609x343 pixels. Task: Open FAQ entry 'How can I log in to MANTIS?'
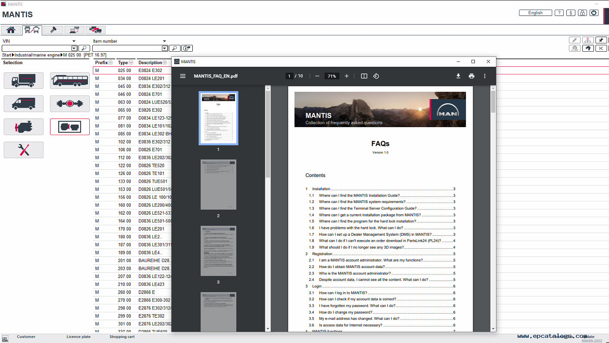pyautogui.click(x=343, y=293)
